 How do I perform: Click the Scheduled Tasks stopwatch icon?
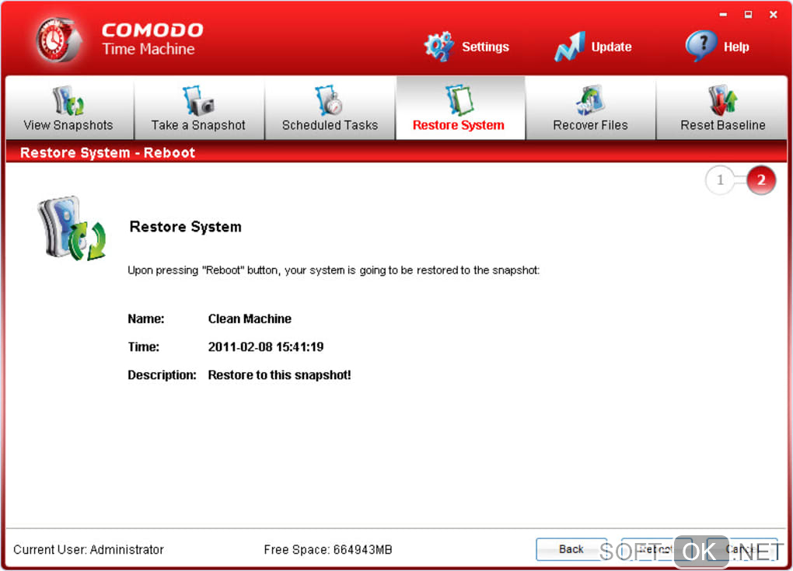[329, 100]
